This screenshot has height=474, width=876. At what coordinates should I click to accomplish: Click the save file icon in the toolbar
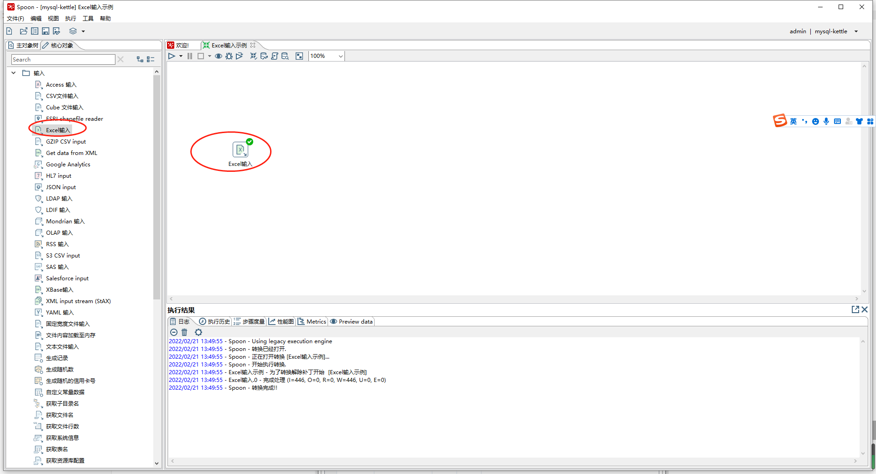tap(46, 31)
